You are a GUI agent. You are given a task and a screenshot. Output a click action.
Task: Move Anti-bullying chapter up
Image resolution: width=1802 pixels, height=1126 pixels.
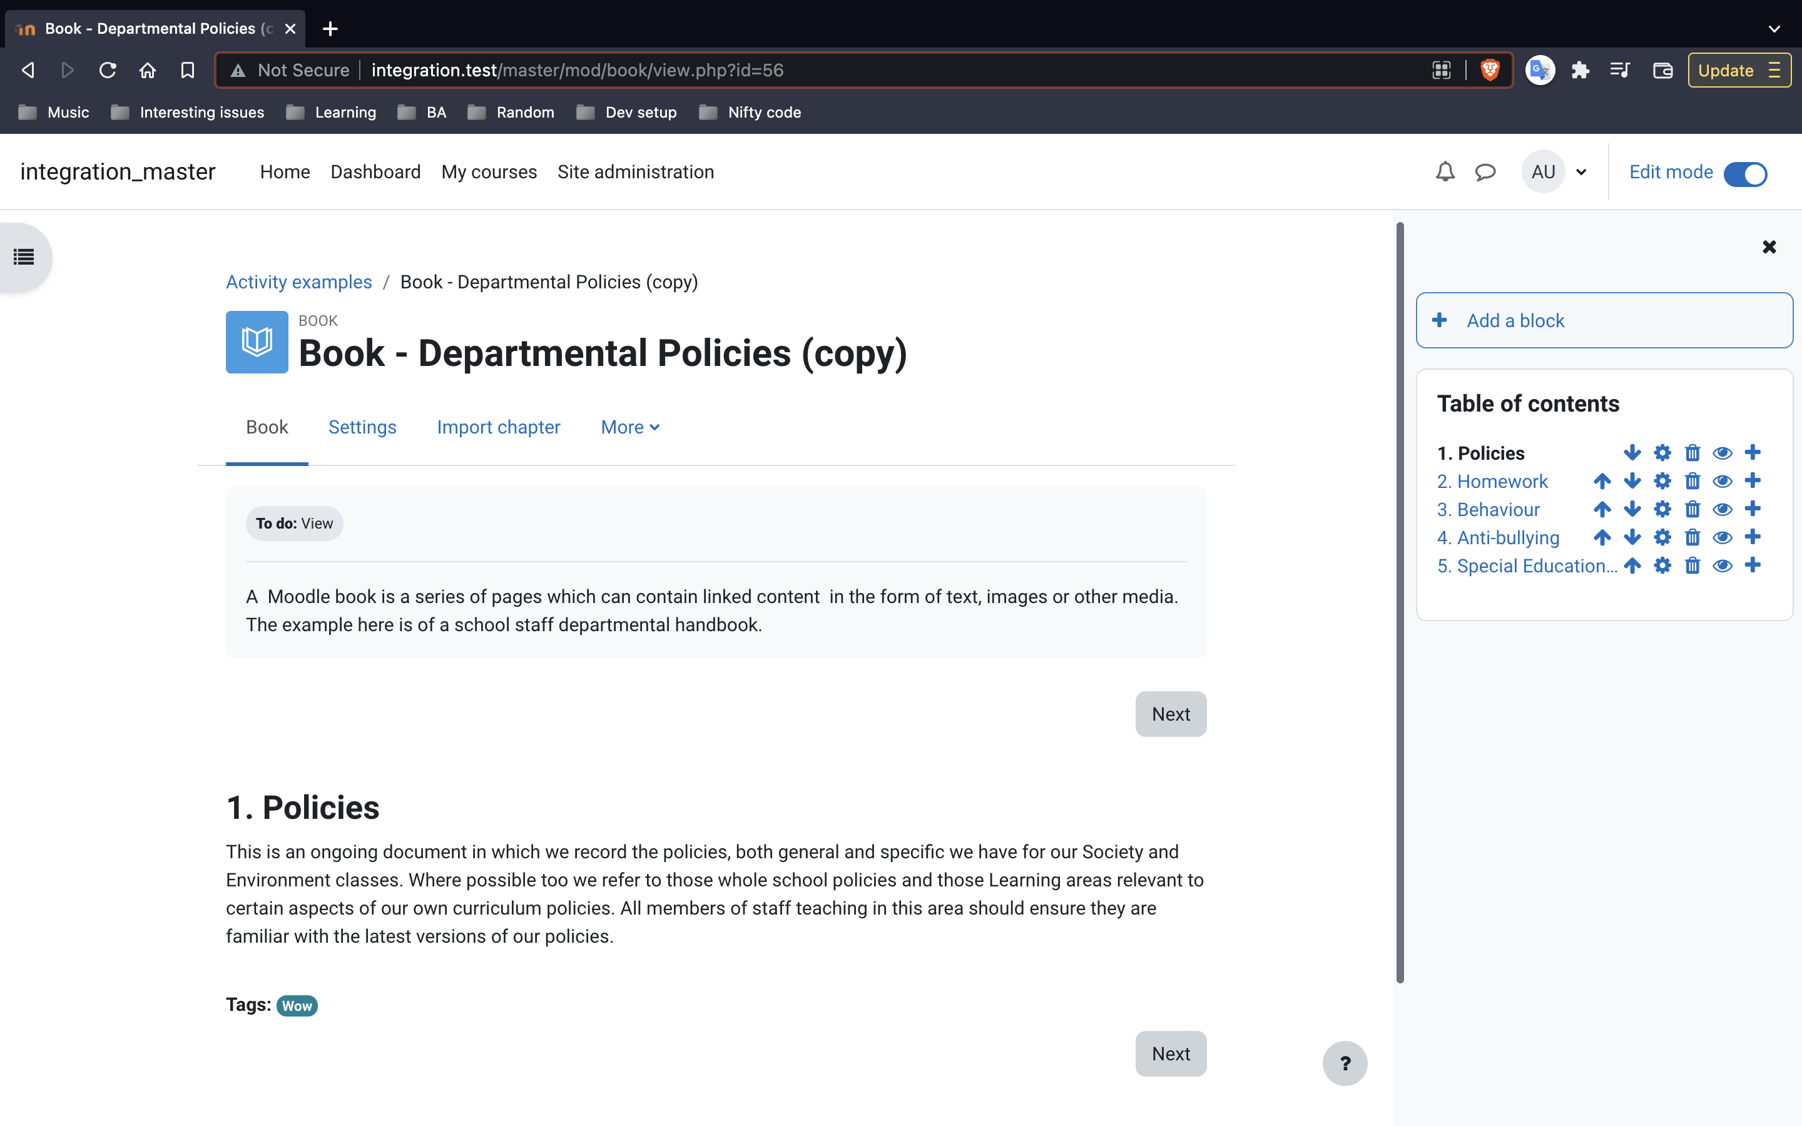pyautogui.click(x=1602, y=538)
